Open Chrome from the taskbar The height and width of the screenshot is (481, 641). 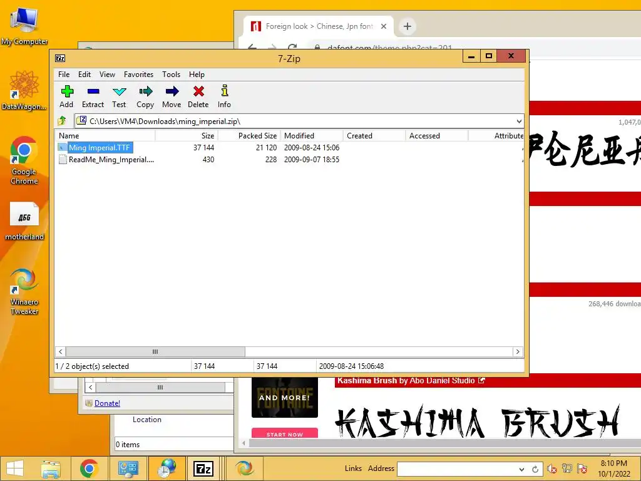(x=89, y=468)
